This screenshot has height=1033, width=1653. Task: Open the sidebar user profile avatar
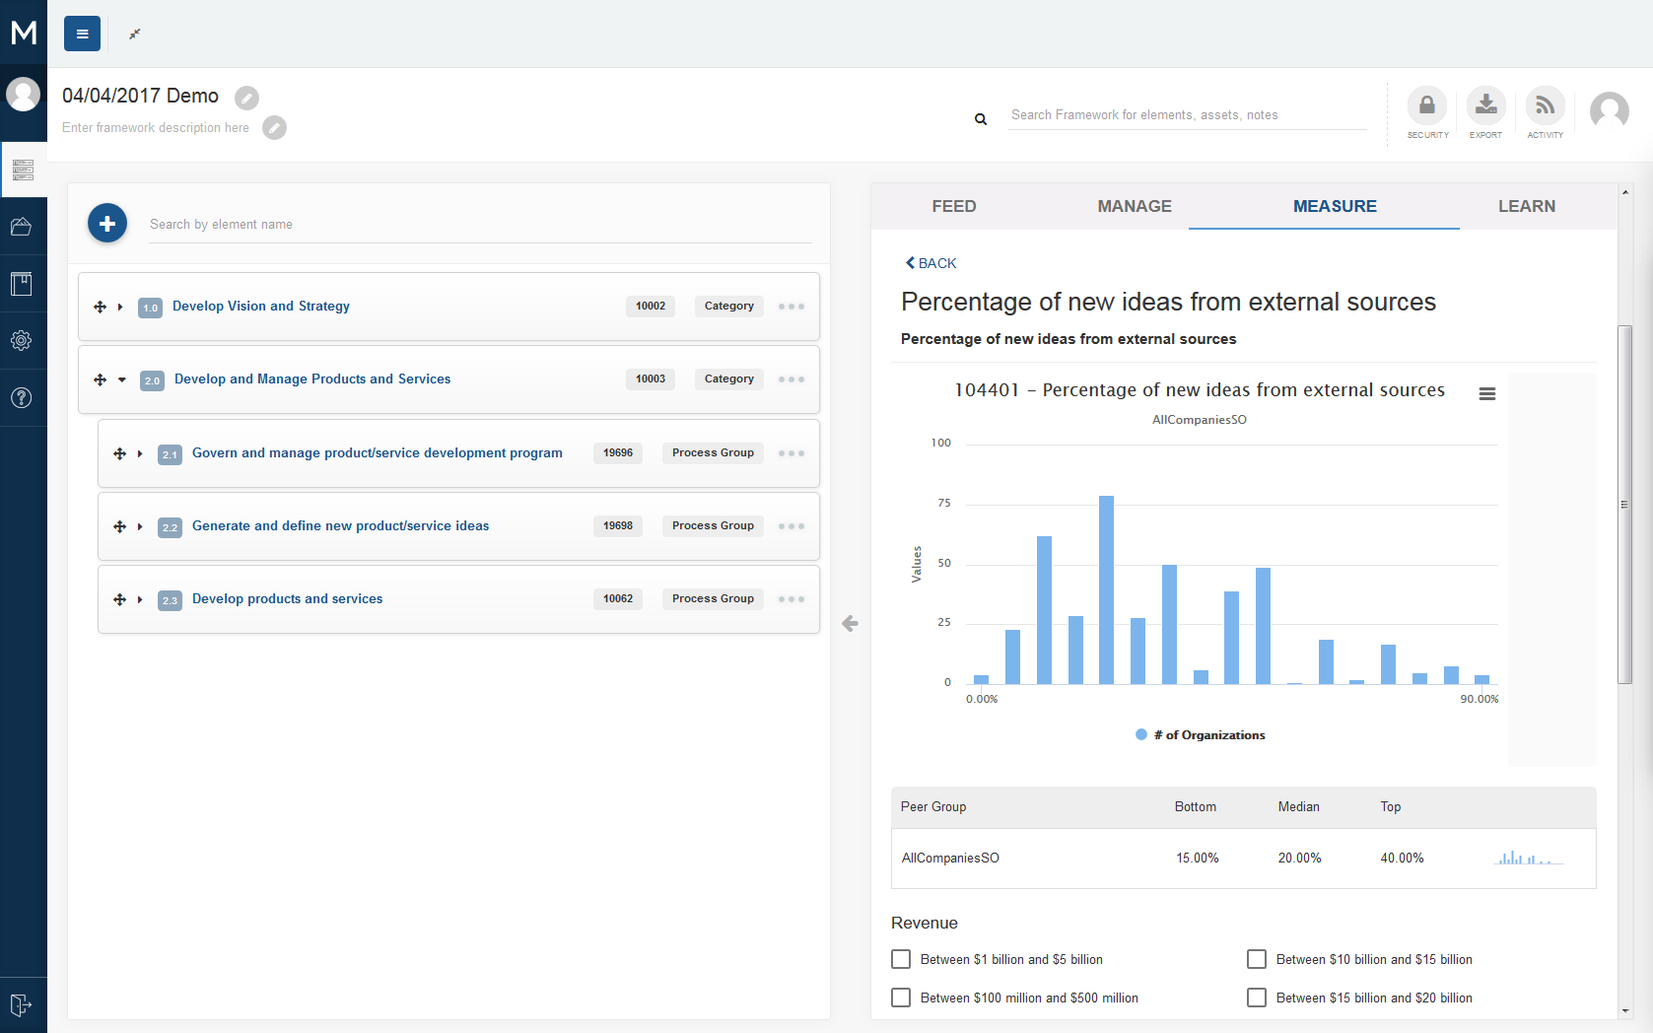[x=23, y=95]
